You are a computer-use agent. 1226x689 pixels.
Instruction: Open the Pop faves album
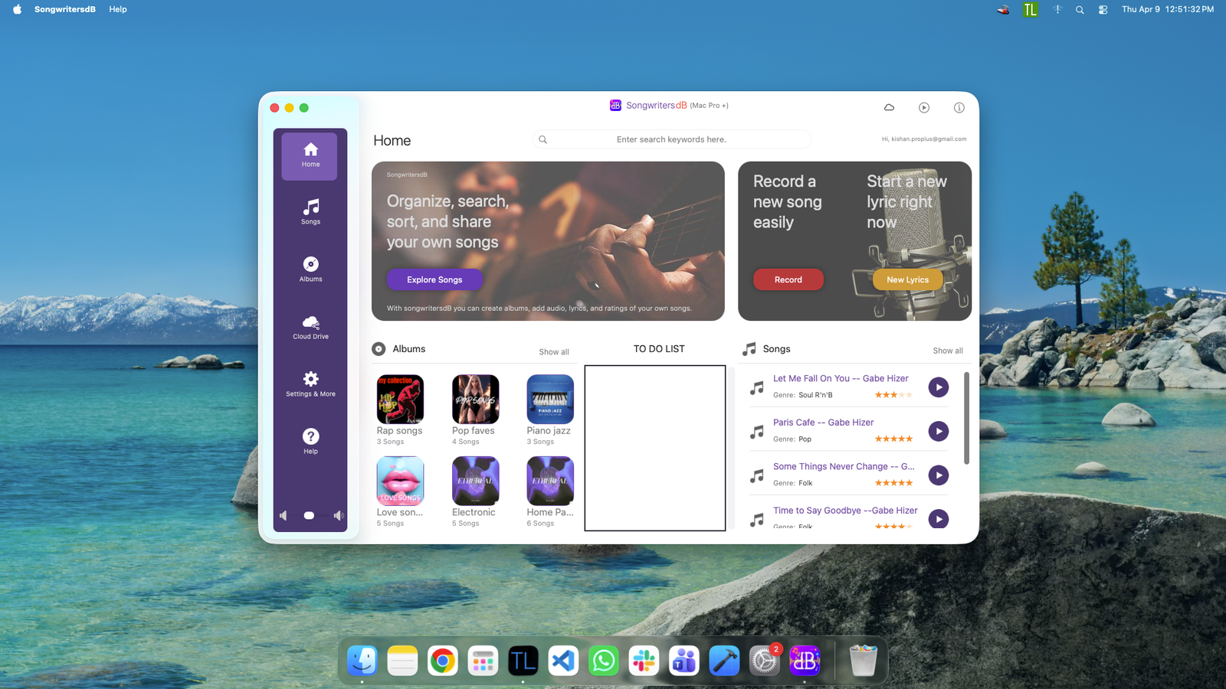pos(475,399)
